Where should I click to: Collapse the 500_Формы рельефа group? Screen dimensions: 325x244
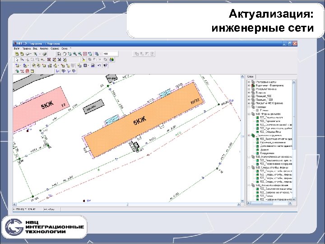click(249, 114)
